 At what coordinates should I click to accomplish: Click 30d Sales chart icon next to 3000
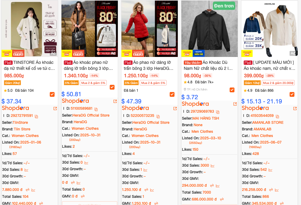click(x=212, y=165)
